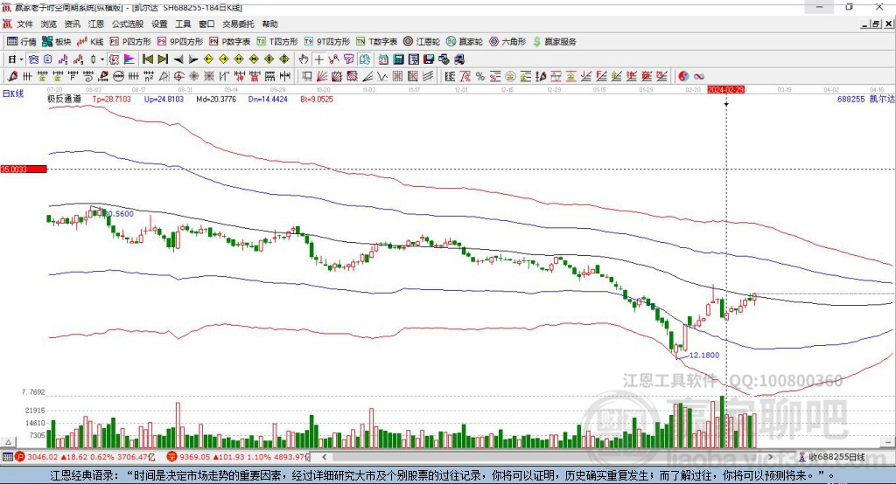Open the 江恩 menu
The image size is (896, 484).
tap(96, 24)
